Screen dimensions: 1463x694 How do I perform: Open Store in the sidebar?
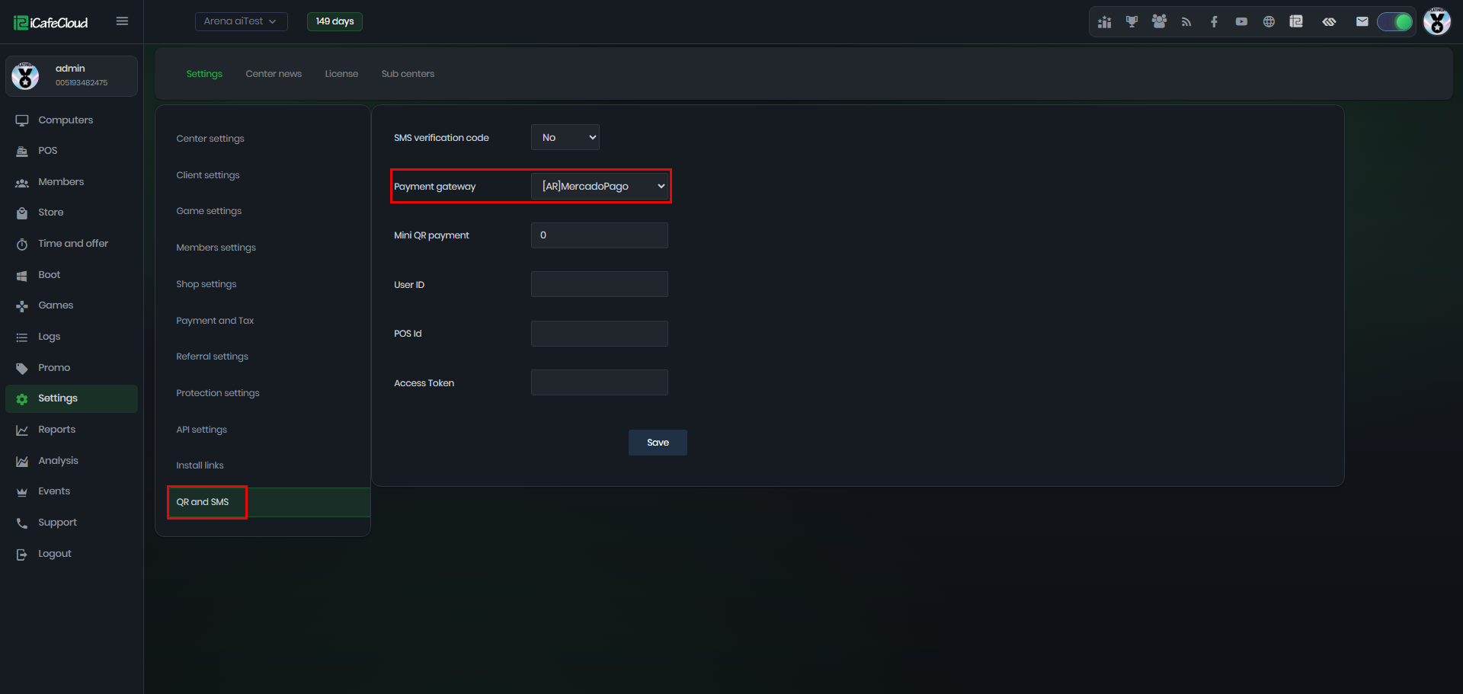tap(72, 213)
